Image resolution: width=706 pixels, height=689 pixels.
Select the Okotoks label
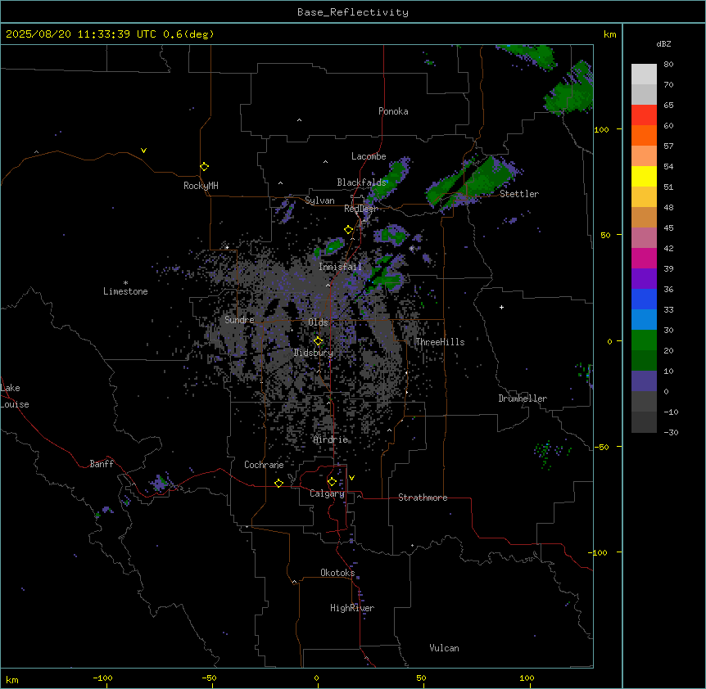[x=337, y=573]
